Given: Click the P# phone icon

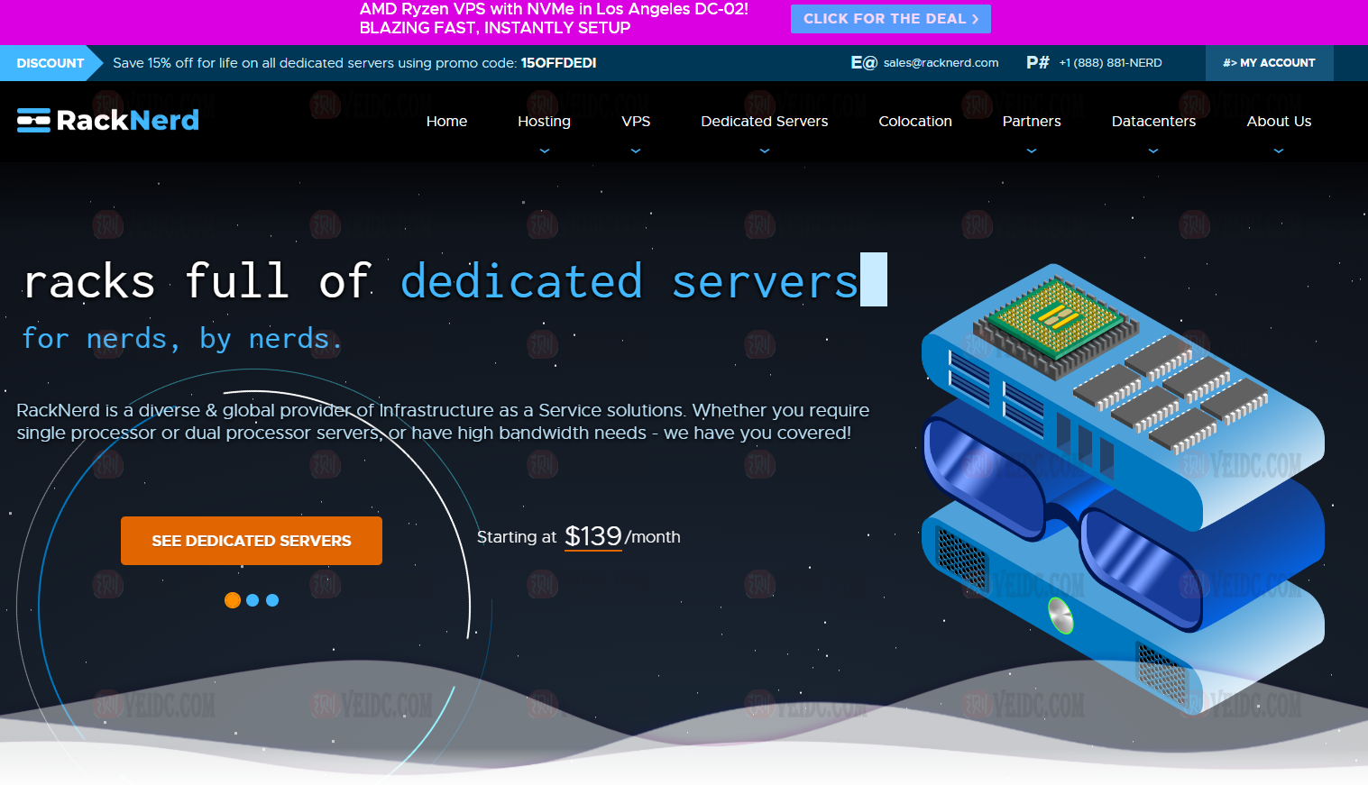Looking at the screenshot, I should pyautogui.click(x=1038, y=62).
